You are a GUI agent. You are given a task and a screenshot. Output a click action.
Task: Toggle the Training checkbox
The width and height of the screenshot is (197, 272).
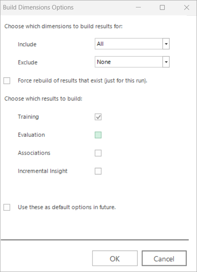[x=98, y=117]
